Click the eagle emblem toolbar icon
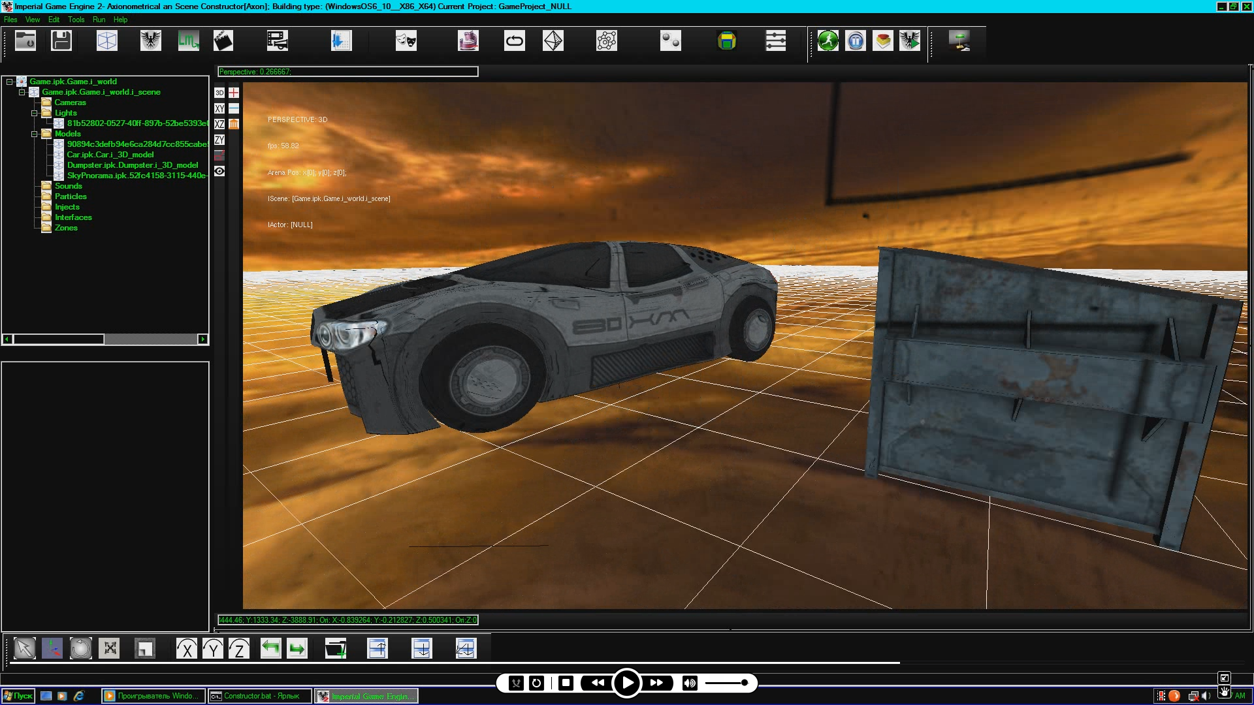 pos(151,40)
